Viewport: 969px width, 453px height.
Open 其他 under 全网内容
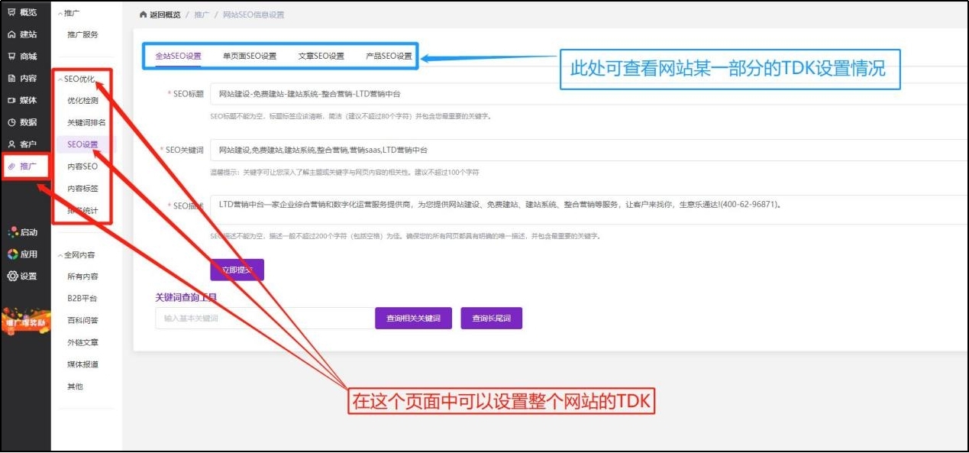point(75,387)
